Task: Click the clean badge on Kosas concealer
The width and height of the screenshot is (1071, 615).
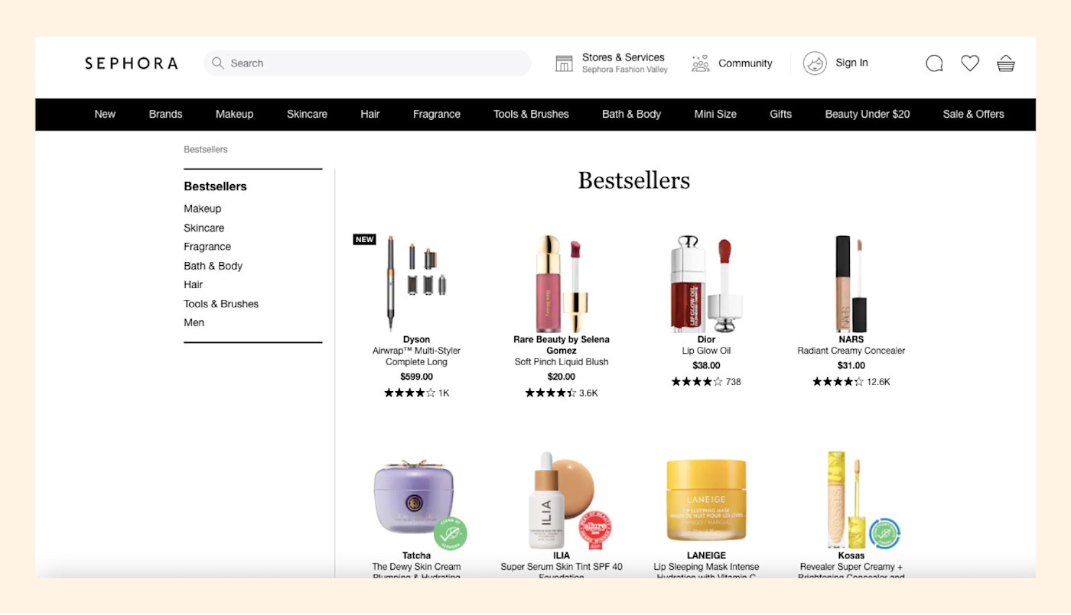Action: point(885,534)
